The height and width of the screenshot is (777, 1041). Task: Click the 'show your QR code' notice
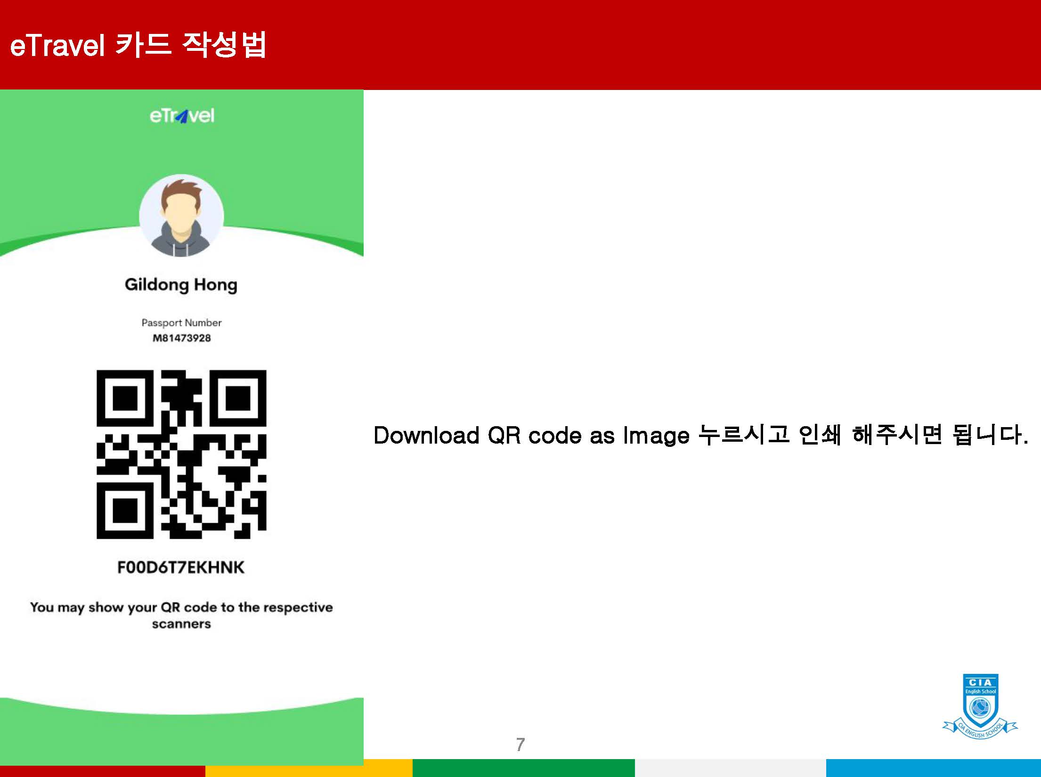click(181, 615)
